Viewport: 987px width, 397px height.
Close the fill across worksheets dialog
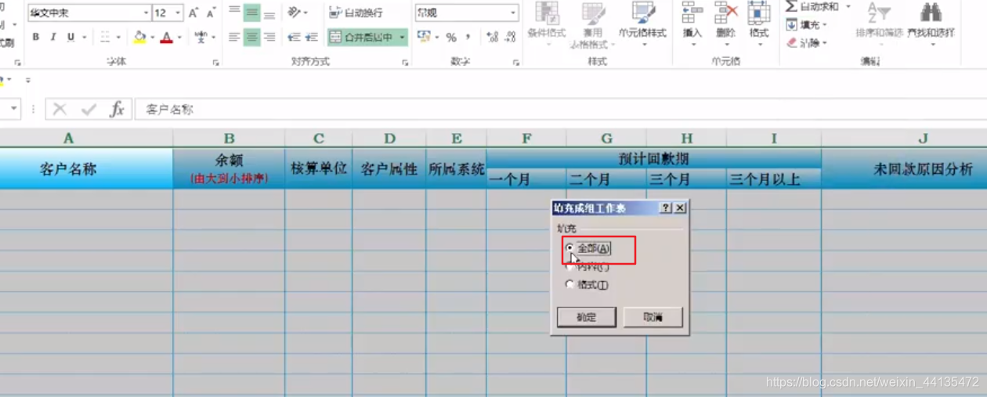coord(680,208)
